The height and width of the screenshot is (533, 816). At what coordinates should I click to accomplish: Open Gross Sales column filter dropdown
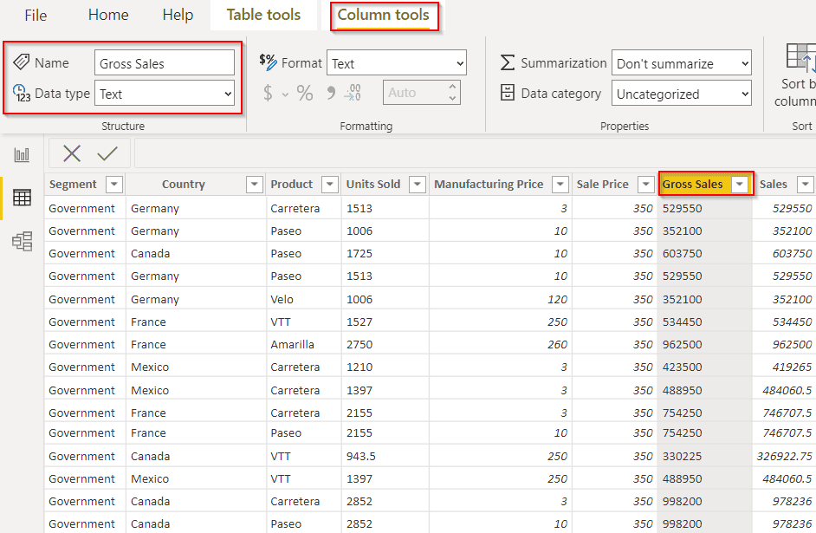tap(740, 185)
